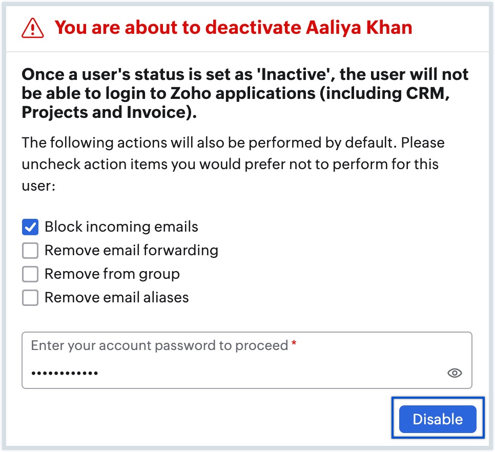Click the red required-field asterisk
This screenshot has width=495, height=452.
point(294,343)
